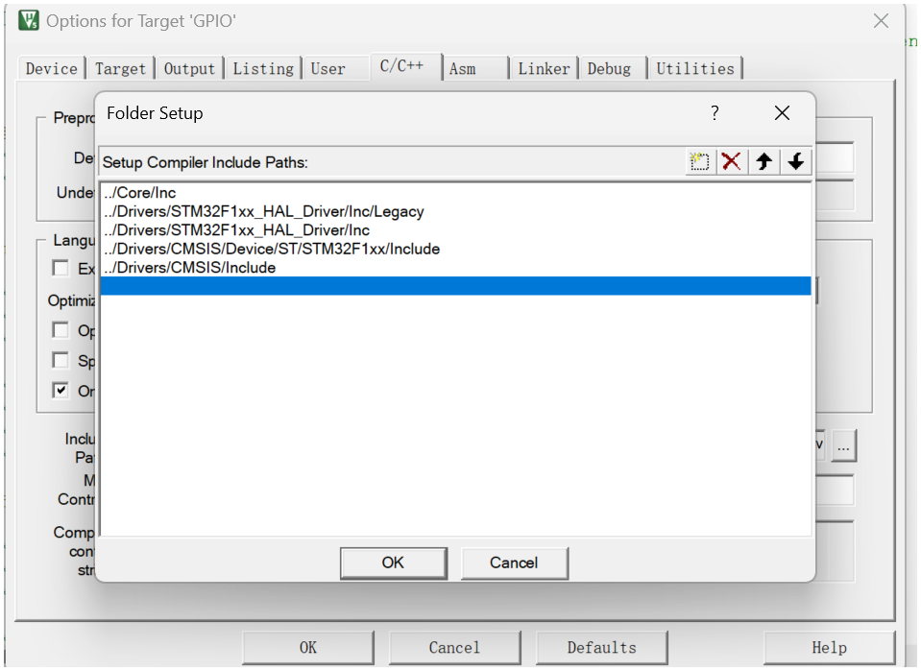Click Cancel in Options for Target
Viewport: 921px width, 671px height.
click(x=454, y=648)
